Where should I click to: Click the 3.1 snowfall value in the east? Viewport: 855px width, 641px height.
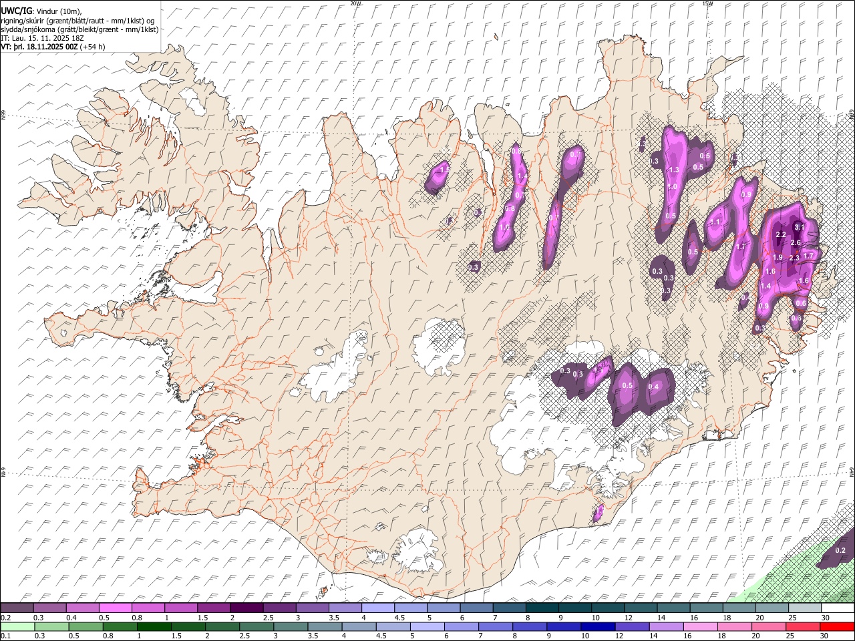[x=799, y=228]
